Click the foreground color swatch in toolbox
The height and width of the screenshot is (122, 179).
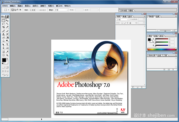[4, 60]
